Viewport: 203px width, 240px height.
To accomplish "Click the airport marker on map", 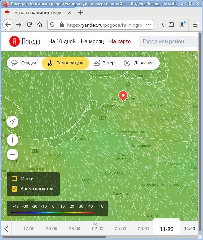I will click(128, 84).
